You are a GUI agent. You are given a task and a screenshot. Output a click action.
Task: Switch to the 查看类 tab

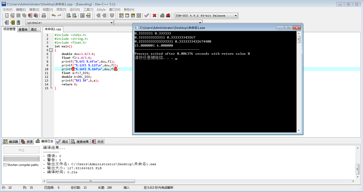coord(23,29)
